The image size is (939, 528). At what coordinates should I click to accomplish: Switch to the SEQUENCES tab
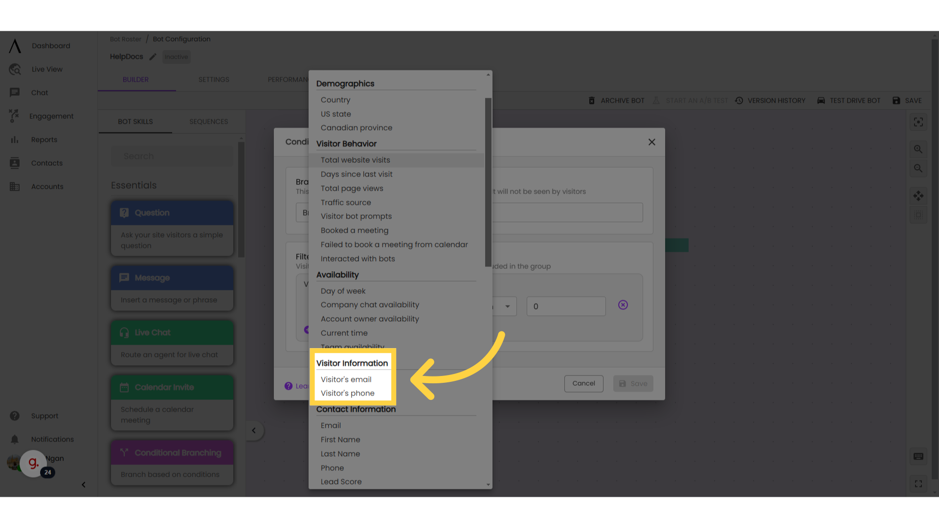208,121
